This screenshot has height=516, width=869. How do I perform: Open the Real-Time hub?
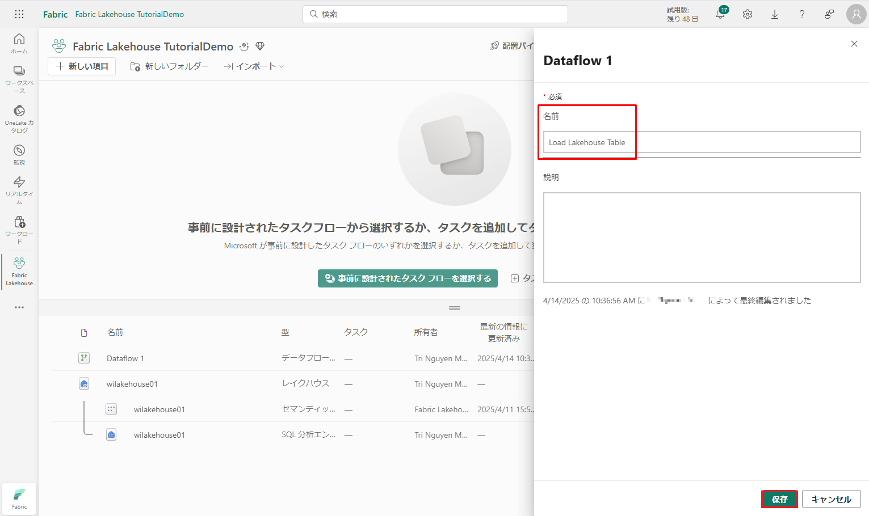[19, 189]
